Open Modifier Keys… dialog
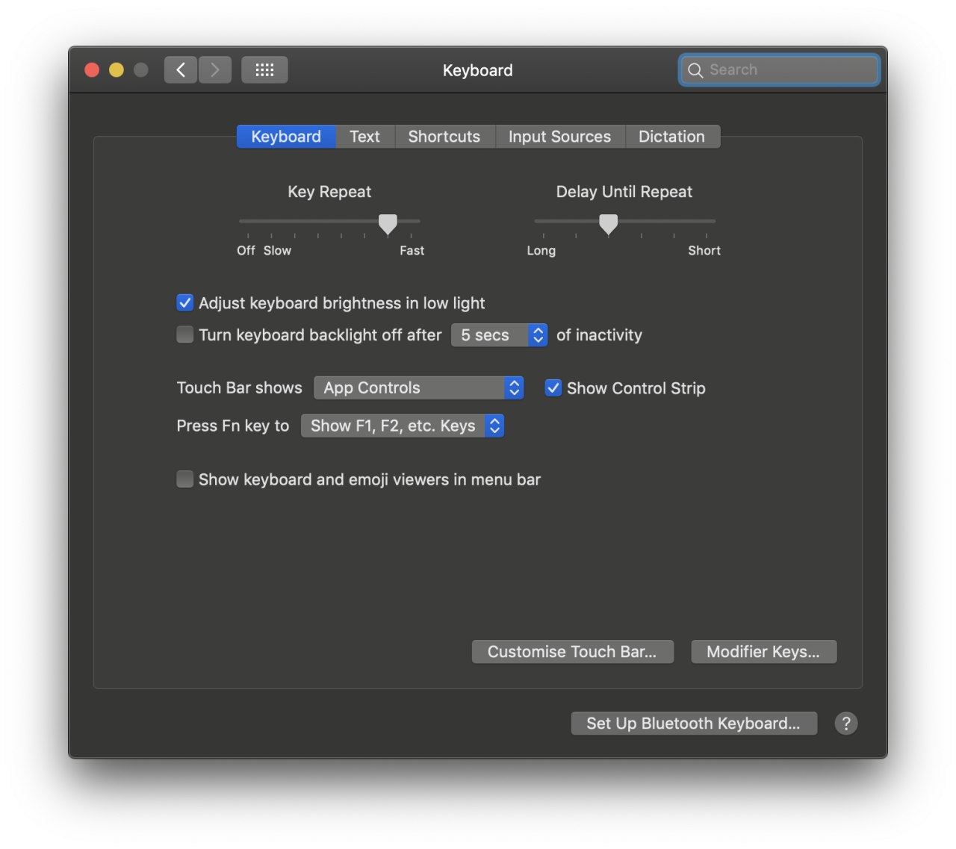The image size is (956, 849). click(x=763, y=652)
